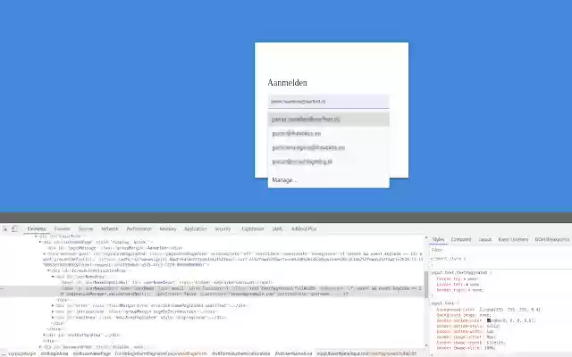This screenshot has height=357, width=572.
Task: Click the border-bottom-style solid value
Action: tap(493, 326)
